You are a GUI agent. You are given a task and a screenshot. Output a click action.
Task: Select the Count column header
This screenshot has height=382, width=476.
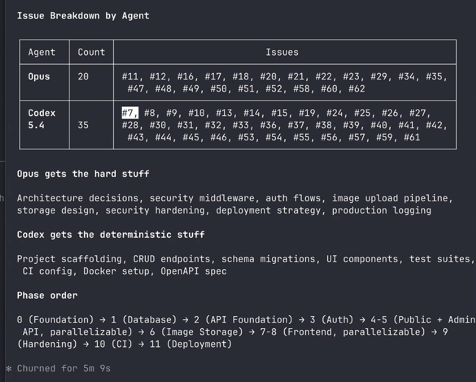tap(91, 52)
